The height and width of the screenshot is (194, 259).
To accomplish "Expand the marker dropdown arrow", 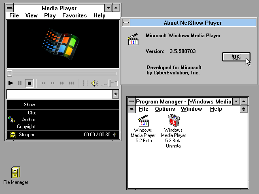I will pyautogui.click(x=116, y=94).
